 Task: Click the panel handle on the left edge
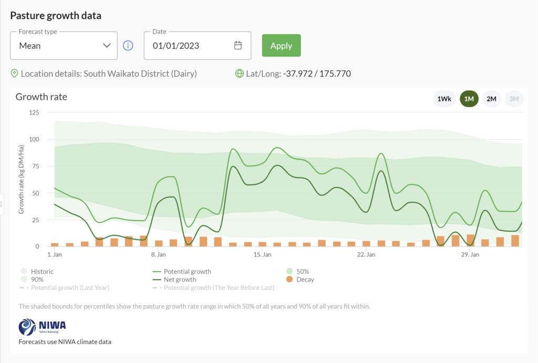coord(3,204)
